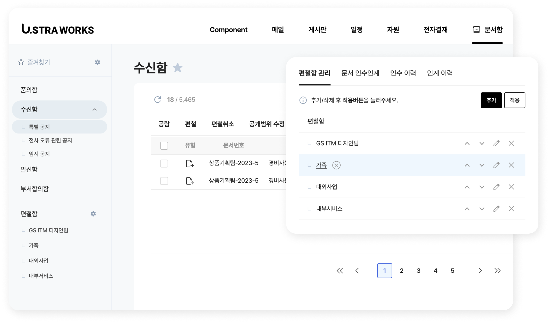Move 가족 folder up

click(467, 165)
